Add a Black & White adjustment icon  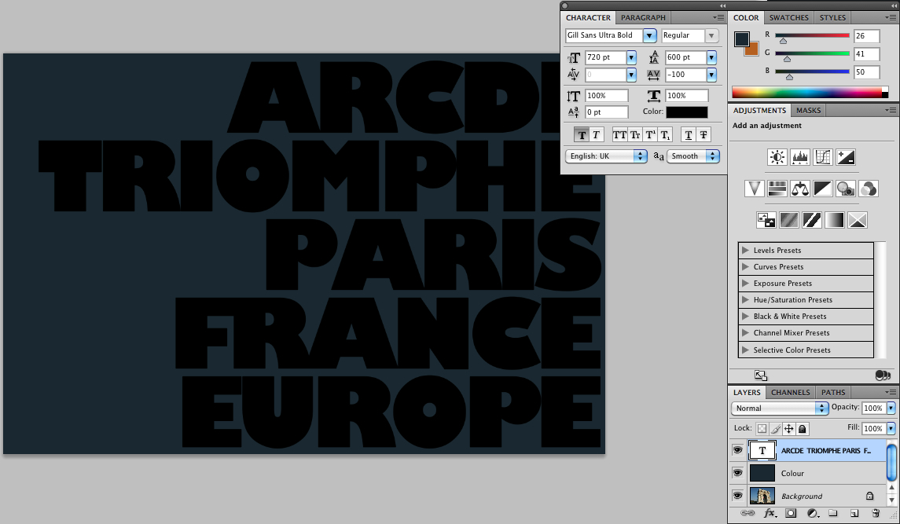[822, 189]
